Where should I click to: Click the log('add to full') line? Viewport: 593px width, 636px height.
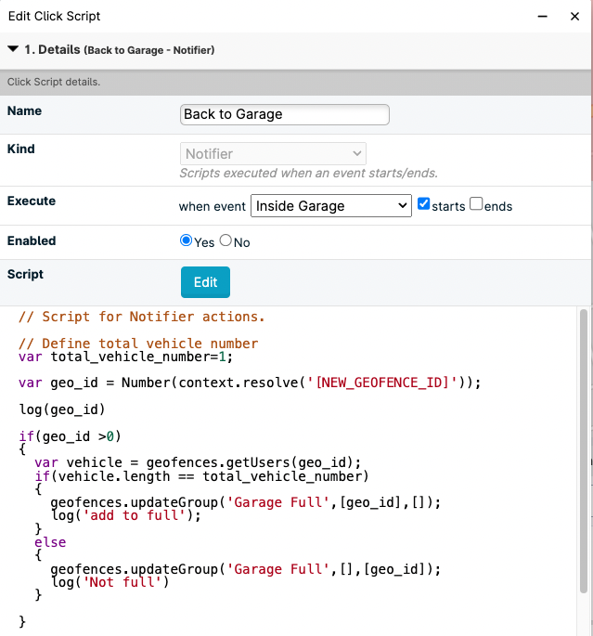[125, 515]
